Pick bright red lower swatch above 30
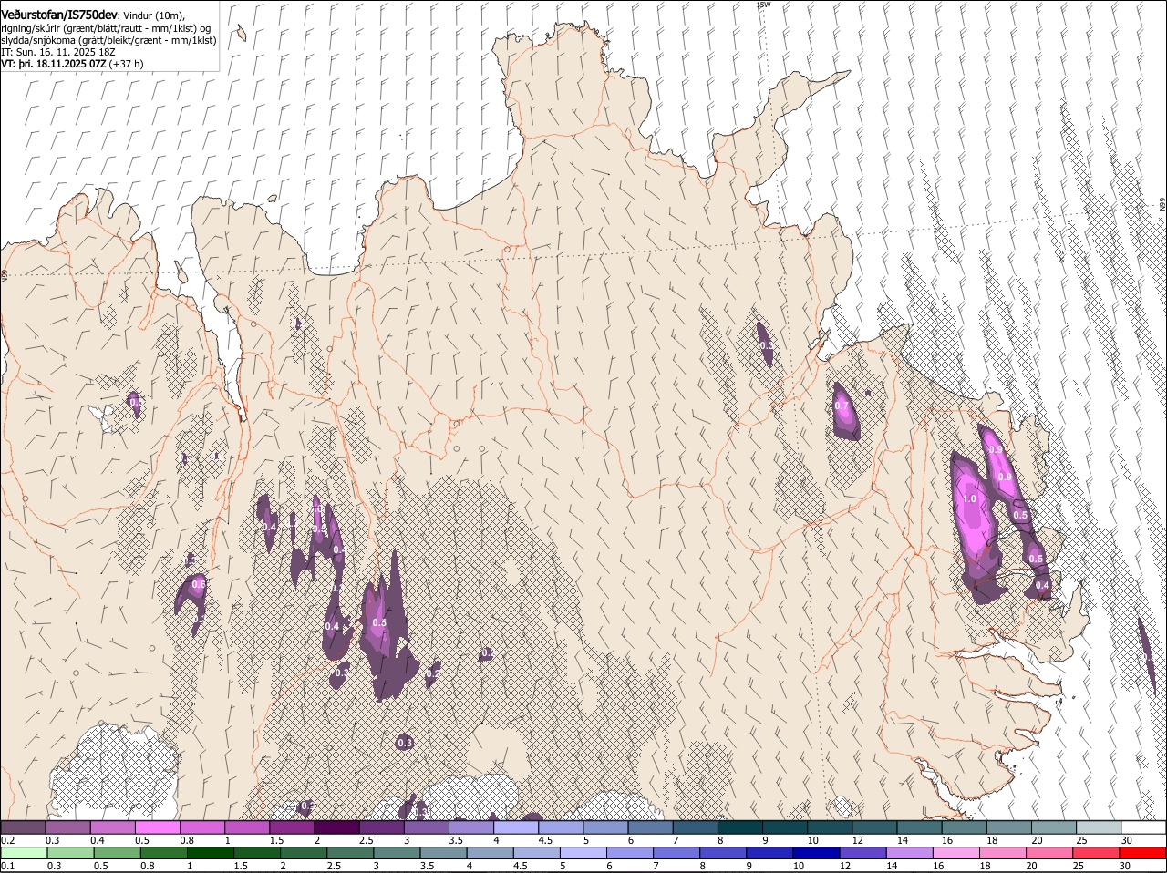1167x873 pixels. [x=1142, y=853]
